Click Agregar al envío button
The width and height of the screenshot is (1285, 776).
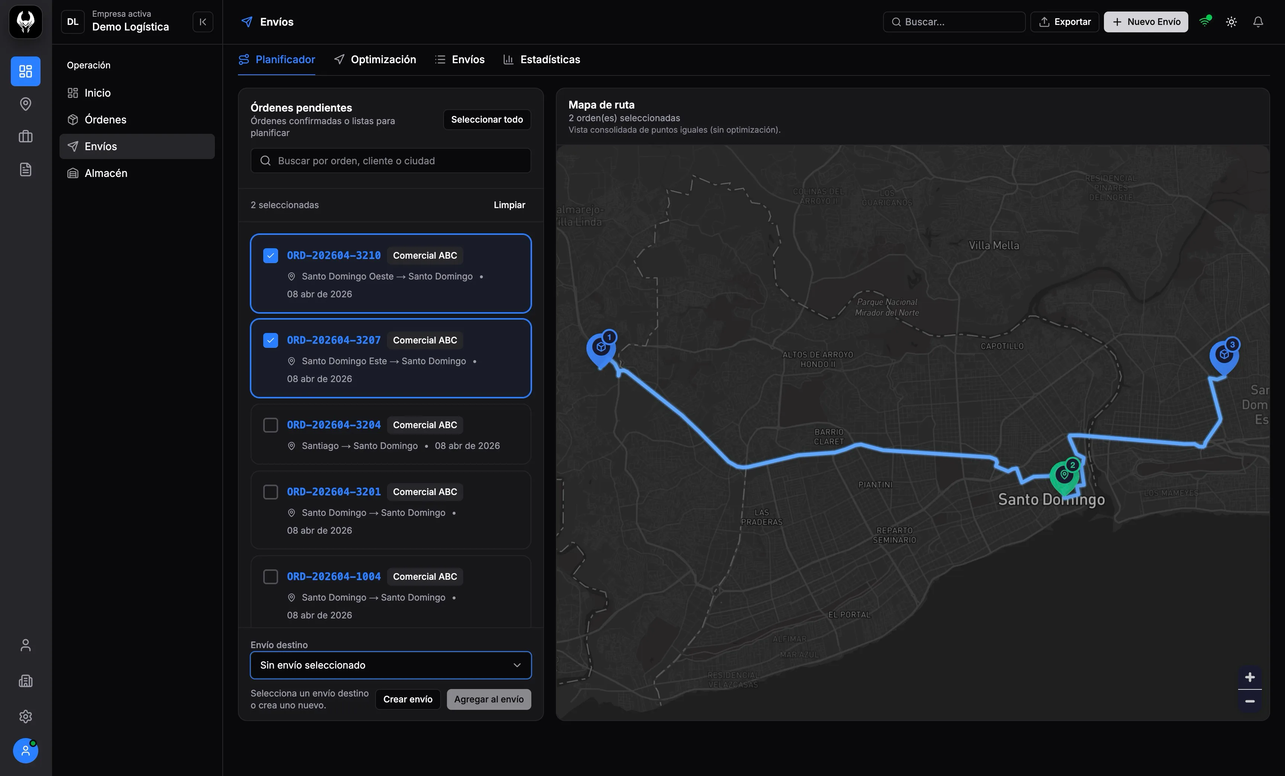[489, 699]
